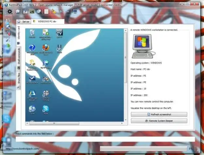
Task: Click the blue checkmark icon on remote desktop
Action: [32, 79]
